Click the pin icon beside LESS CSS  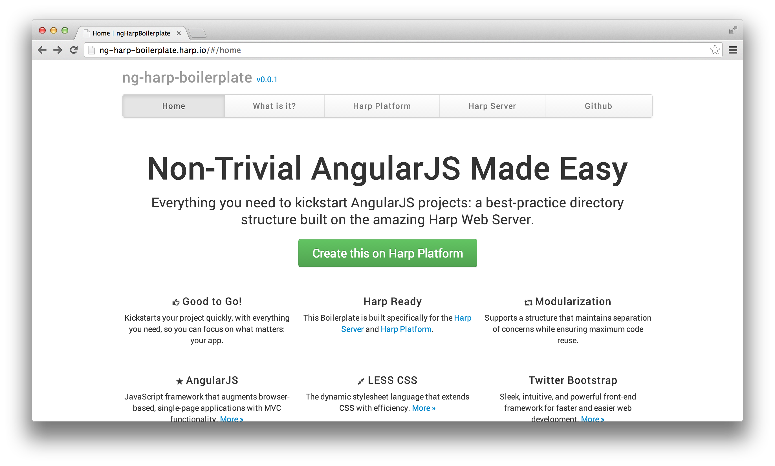pyautogui.click(x=360, y=381)
